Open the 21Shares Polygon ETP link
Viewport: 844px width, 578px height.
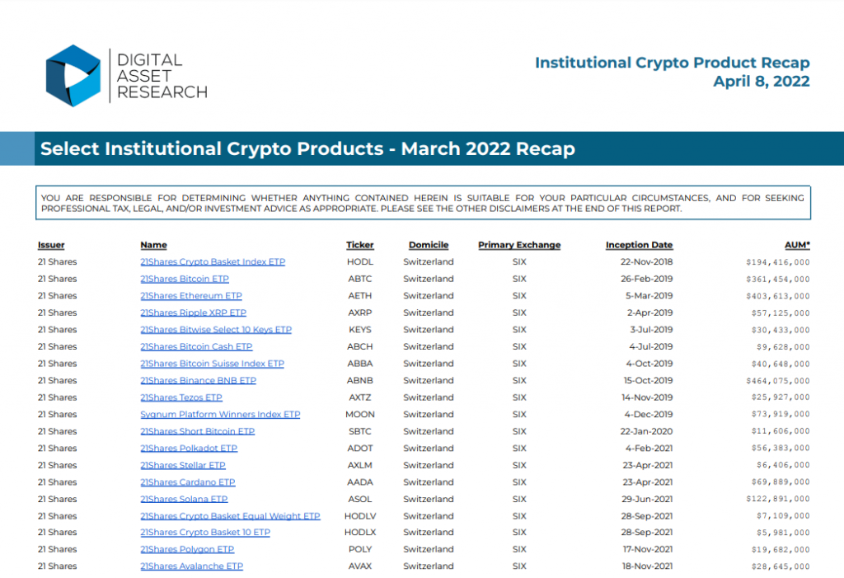click(187, 549)
